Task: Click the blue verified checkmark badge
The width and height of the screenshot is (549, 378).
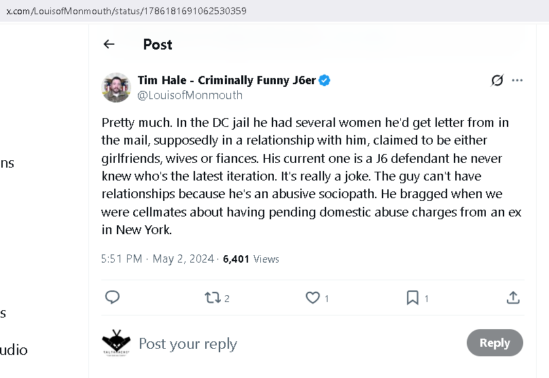Action: click(325, 80)
